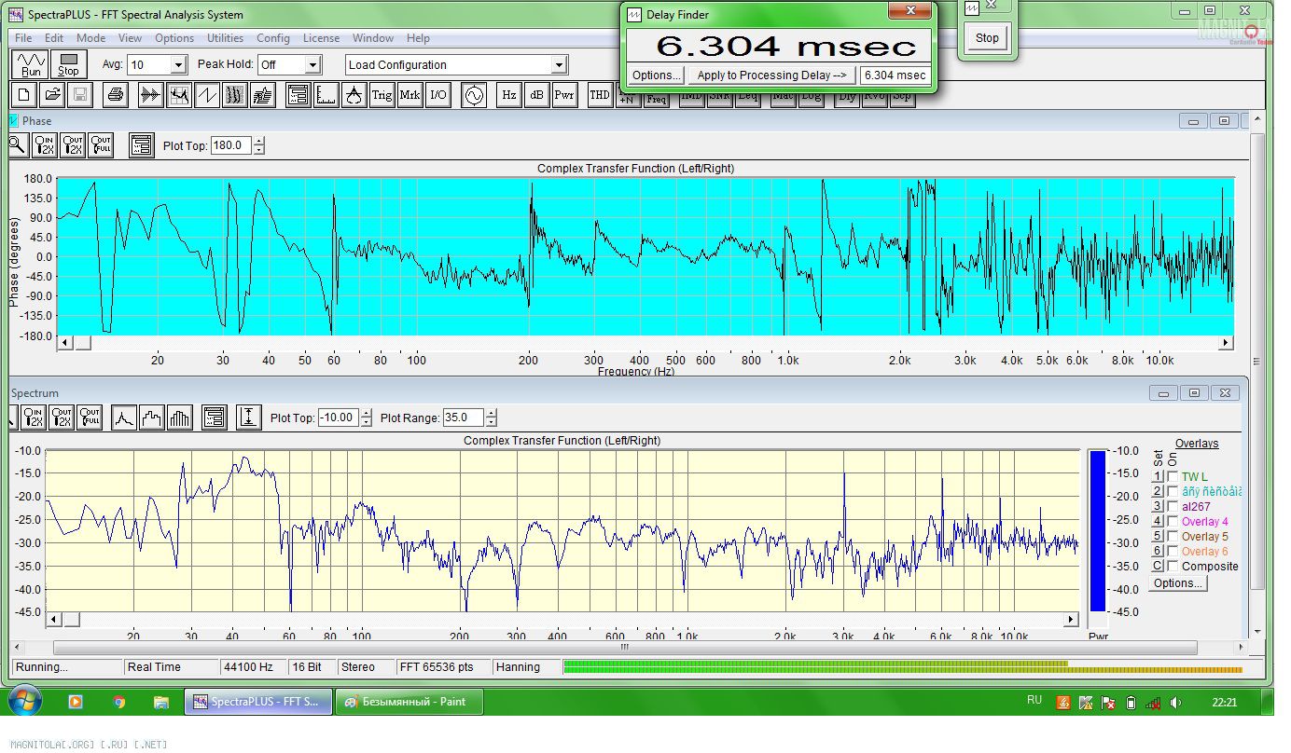The height and width of the screenshot is (753, 1291).
Task: Enable the second overlay checkbox
Action: (1173, 491)
